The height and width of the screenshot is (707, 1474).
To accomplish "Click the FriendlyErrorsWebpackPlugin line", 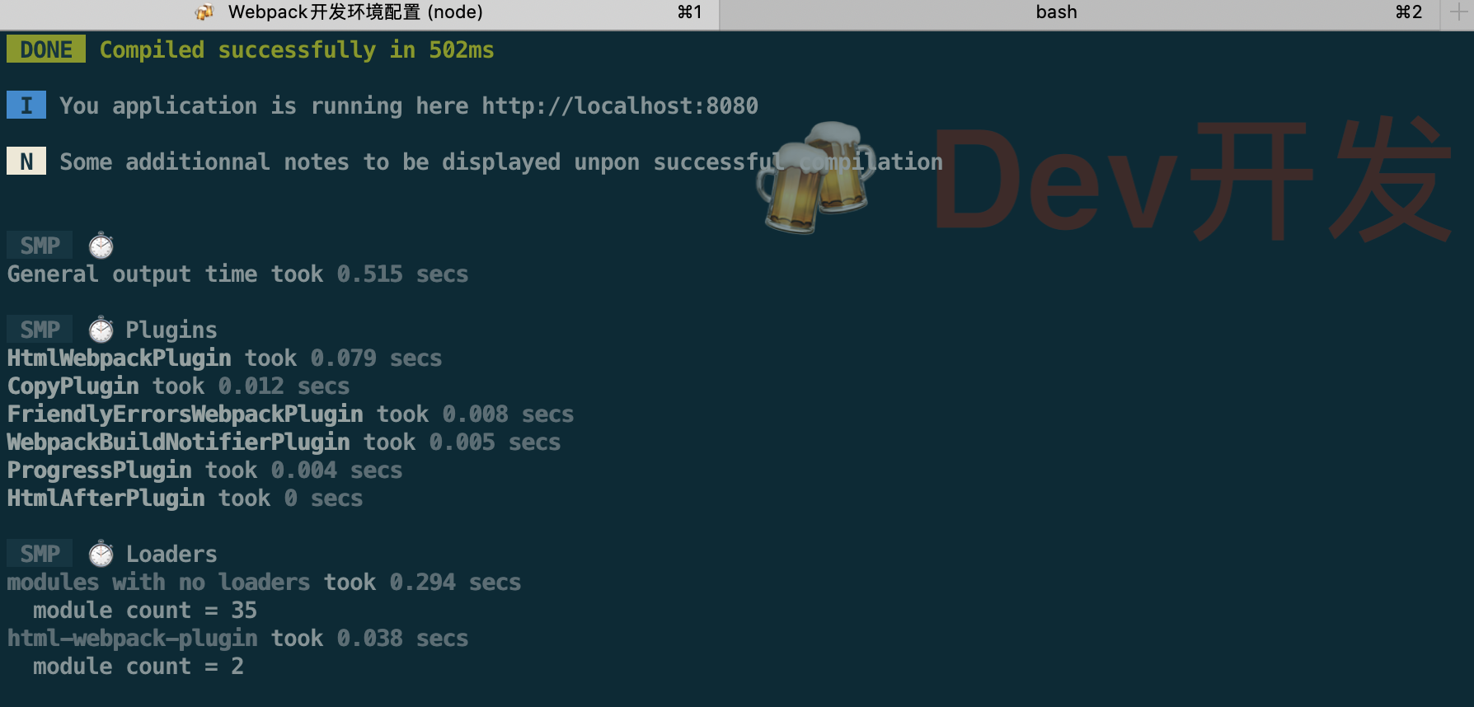I will (290, 414).
